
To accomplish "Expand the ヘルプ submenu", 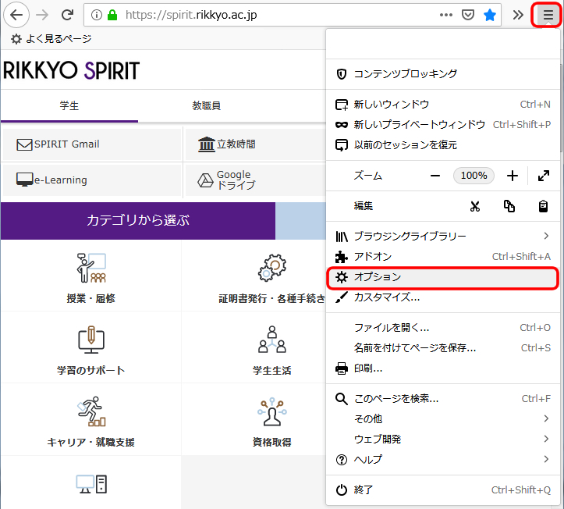I will 442,460.
